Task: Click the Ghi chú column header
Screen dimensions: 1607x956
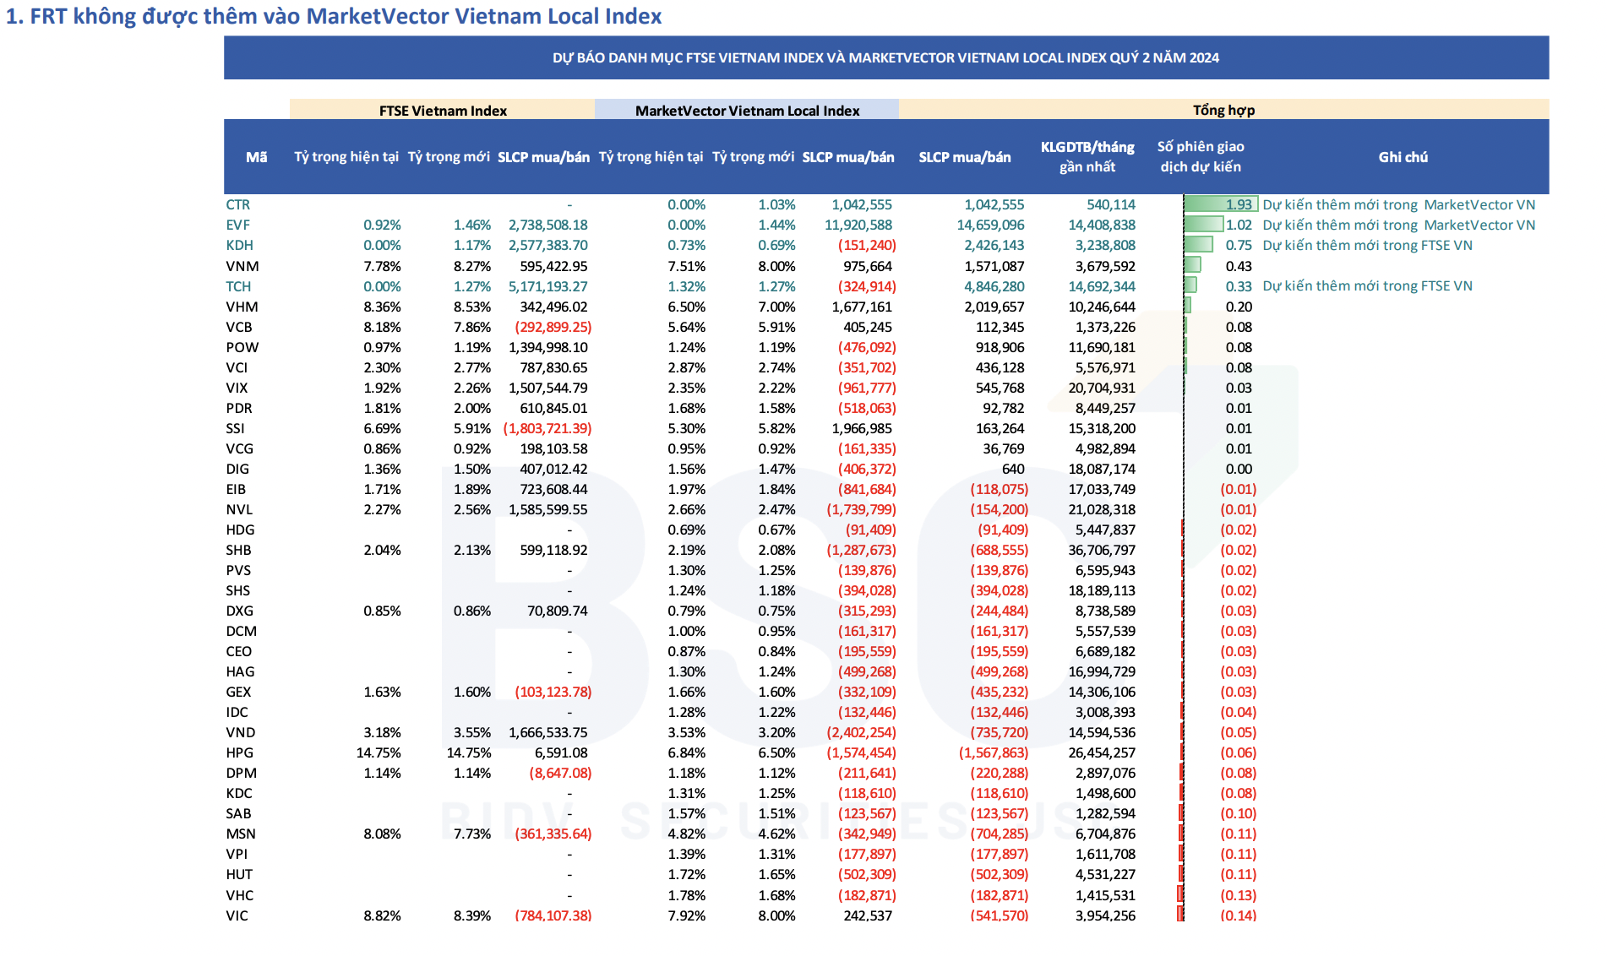Action: pos(1403,157)
